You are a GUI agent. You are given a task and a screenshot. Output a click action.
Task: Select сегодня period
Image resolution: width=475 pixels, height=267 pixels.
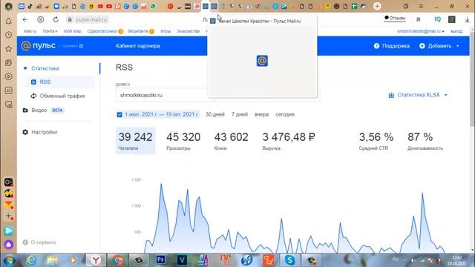(285, 114)
